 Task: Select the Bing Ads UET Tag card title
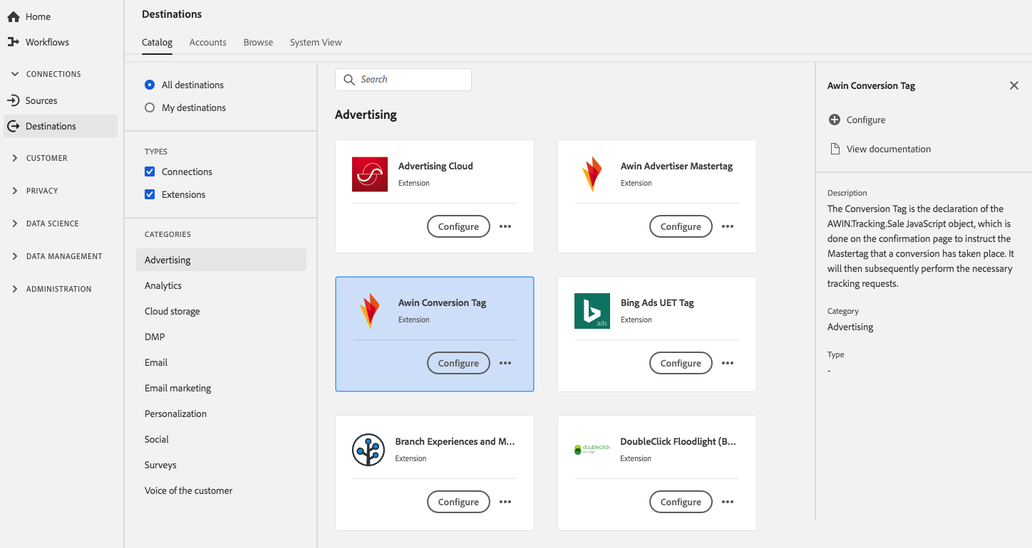pyautogui.click(x=657, y=302)
